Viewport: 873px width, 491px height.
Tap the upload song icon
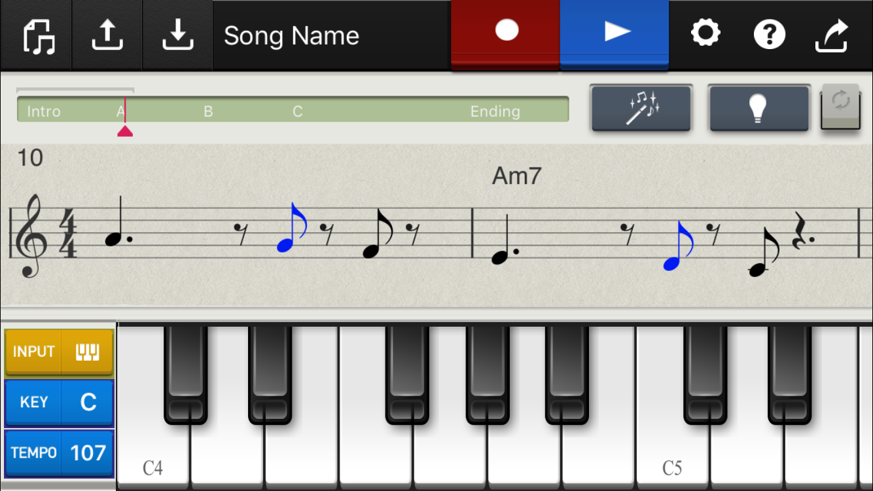click(107, 35)
